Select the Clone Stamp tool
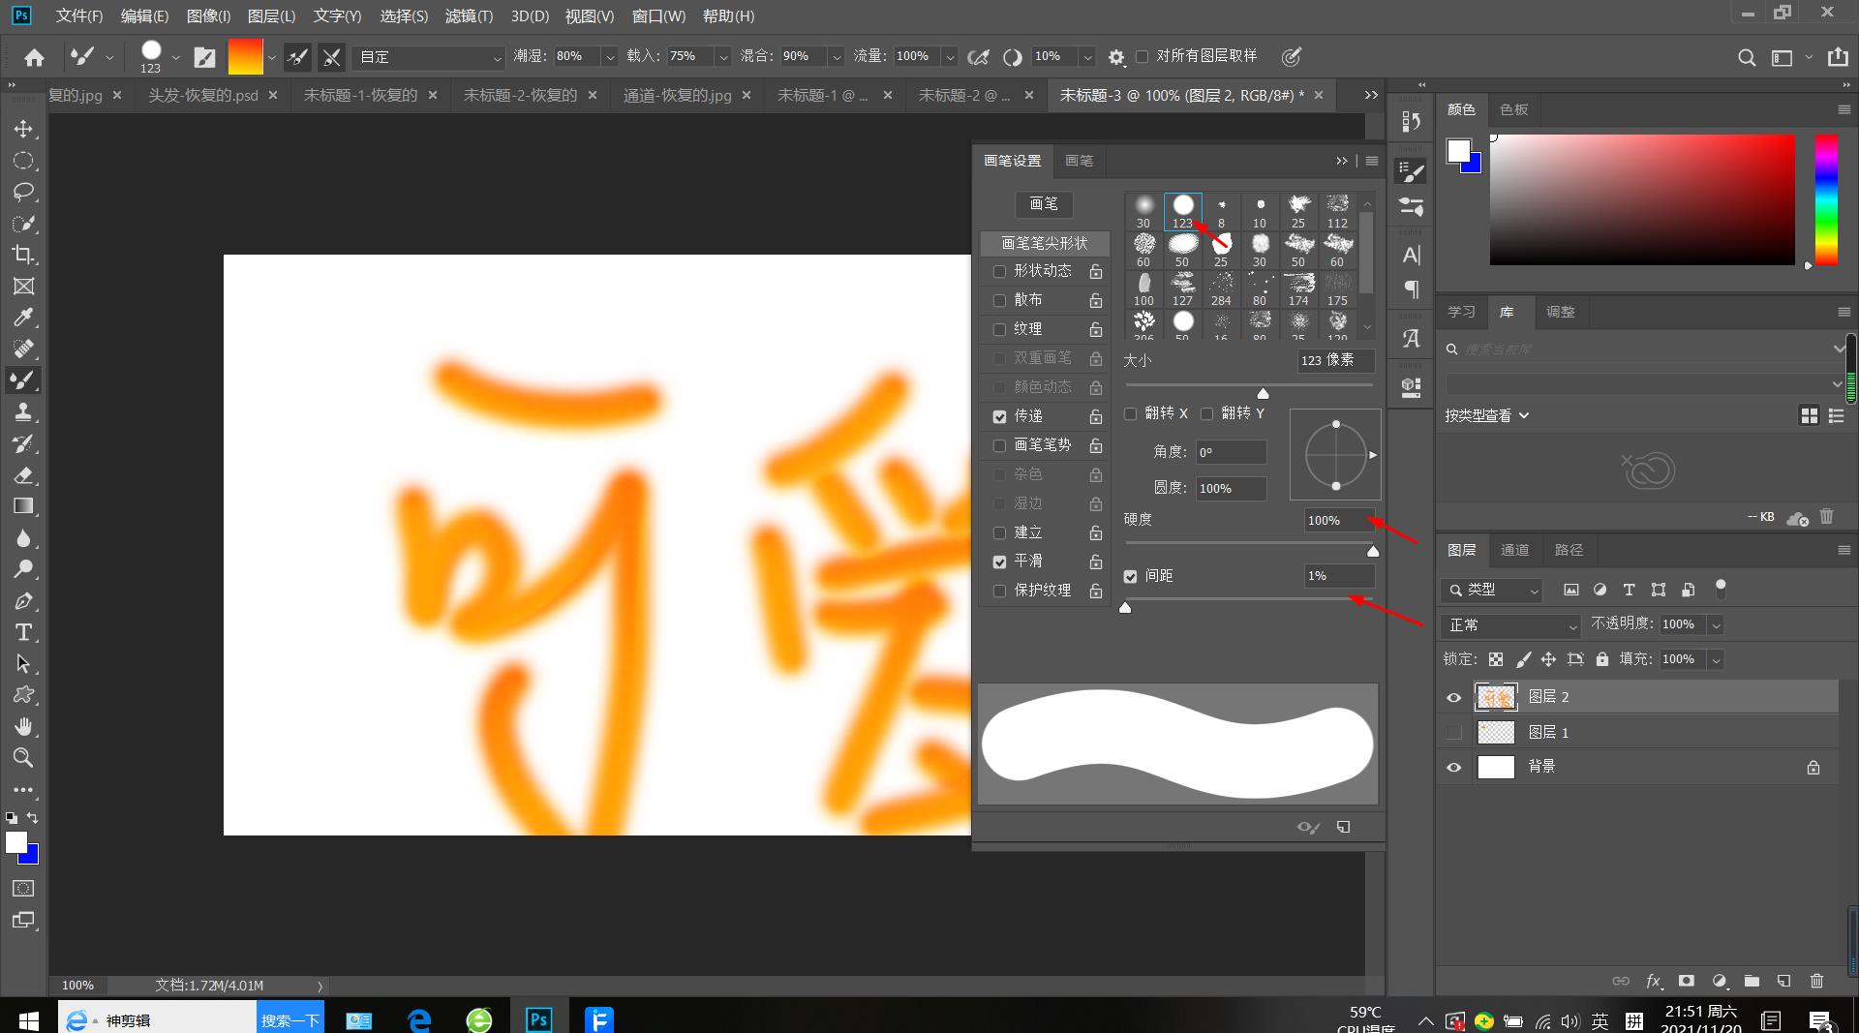The height and width of the screenshot is (1033, 1859). click(23, 412)
